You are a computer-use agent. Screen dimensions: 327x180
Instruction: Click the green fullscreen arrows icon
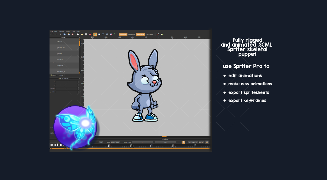pos(115,35)
